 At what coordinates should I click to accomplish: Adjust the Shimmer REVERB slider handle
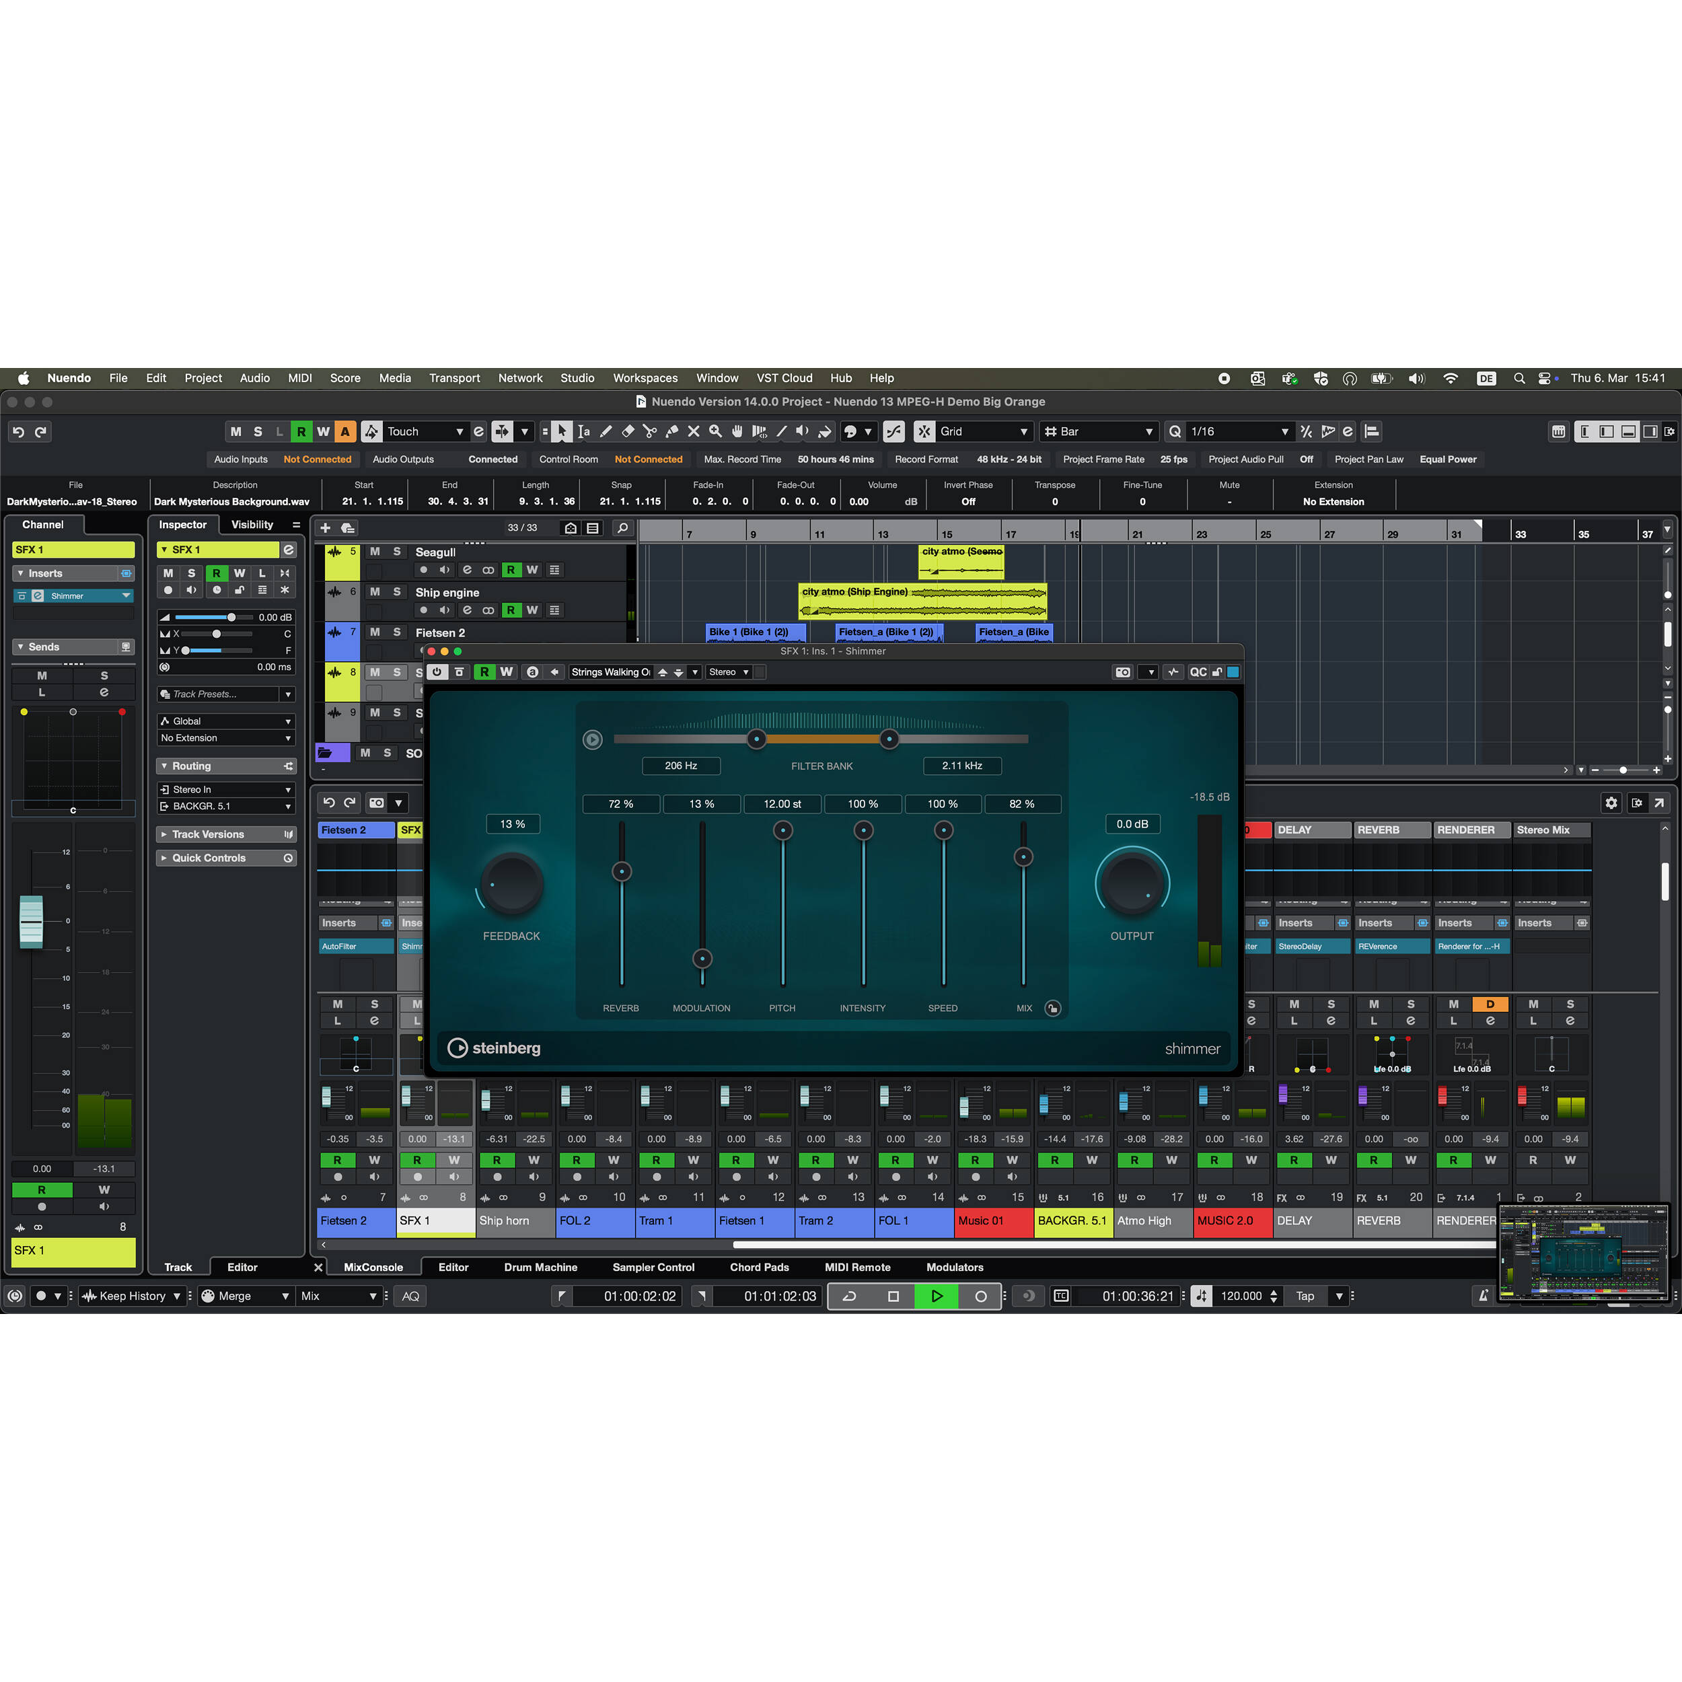pyautogui.click(x=622, y=871)
